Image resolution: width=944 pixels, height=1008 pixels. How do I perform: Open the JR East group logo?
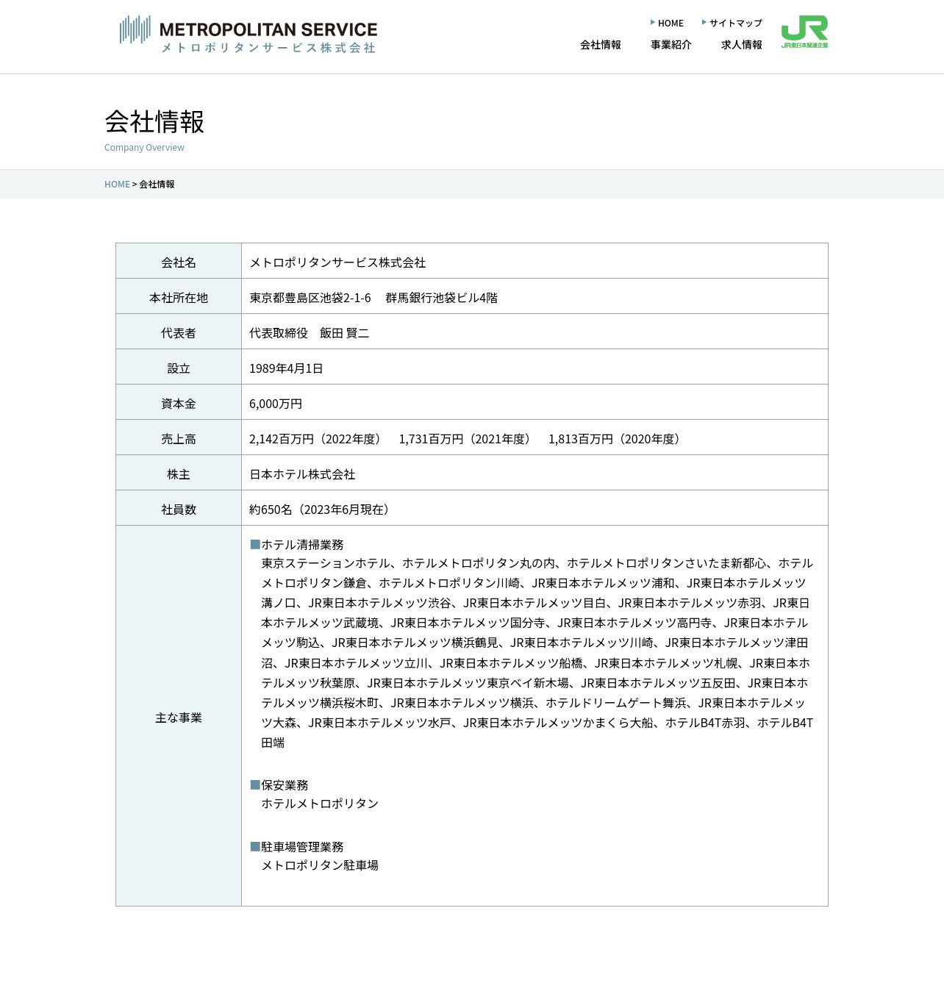[x=804, y=32]
